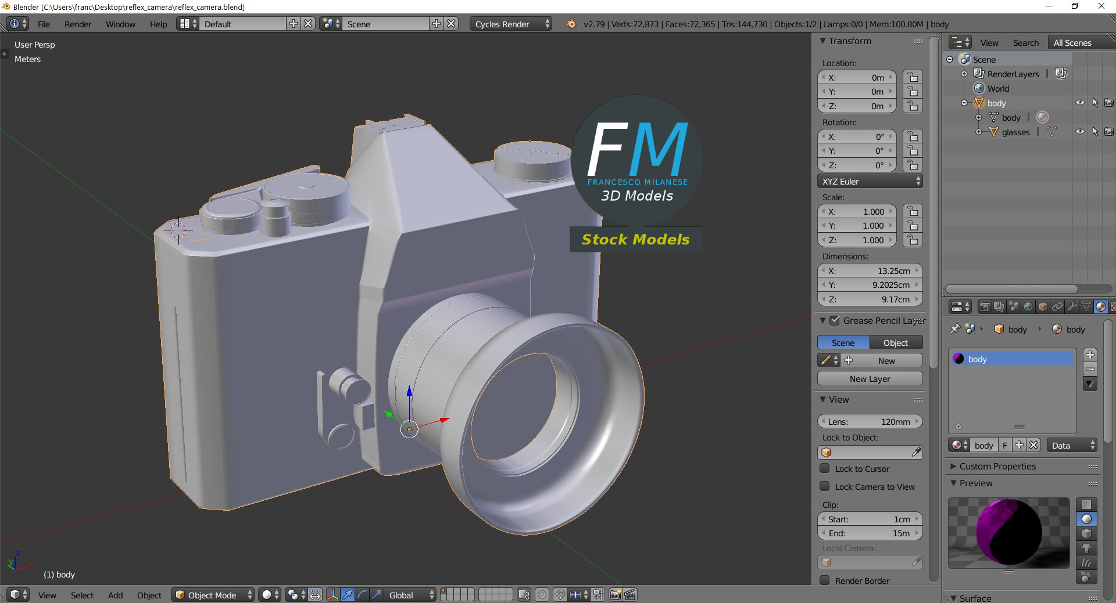This screenshot has width=1116, height=603.
Task: Switch to the Object grease pencil tab
Action: 895,343
